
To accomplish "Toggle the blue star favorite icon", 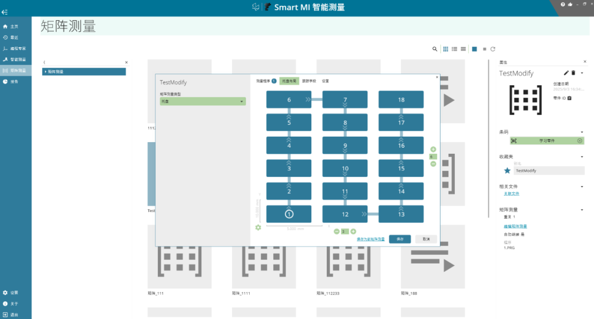I will click(x=507, y=170).
